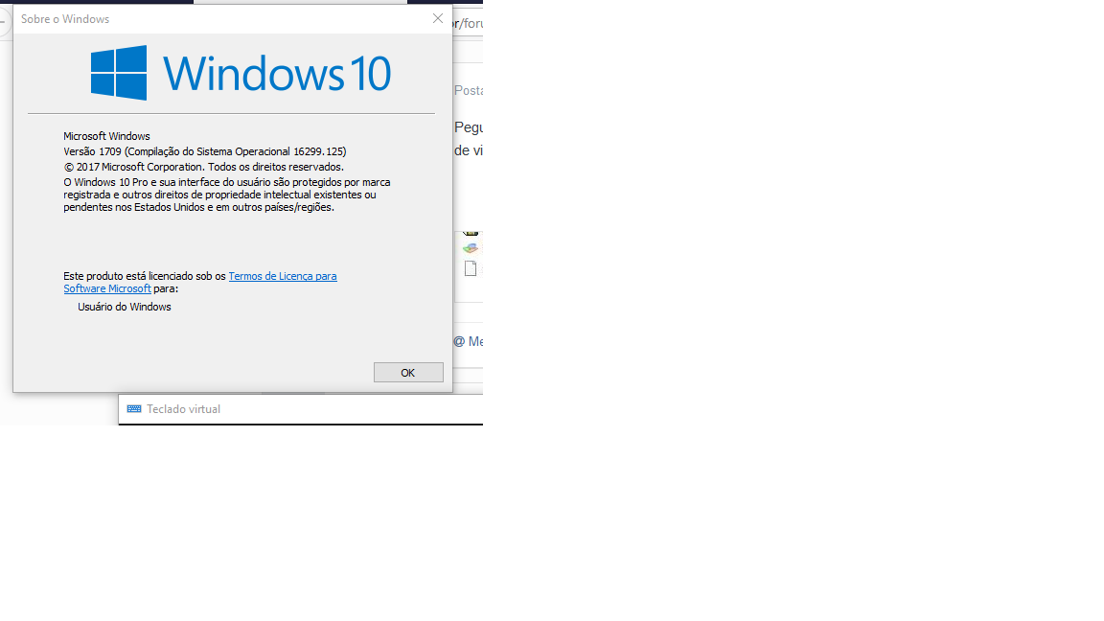This screenshot has width=1104, height=621.
Task: Click the blank document icon in browser page
Action: (471, 268)
